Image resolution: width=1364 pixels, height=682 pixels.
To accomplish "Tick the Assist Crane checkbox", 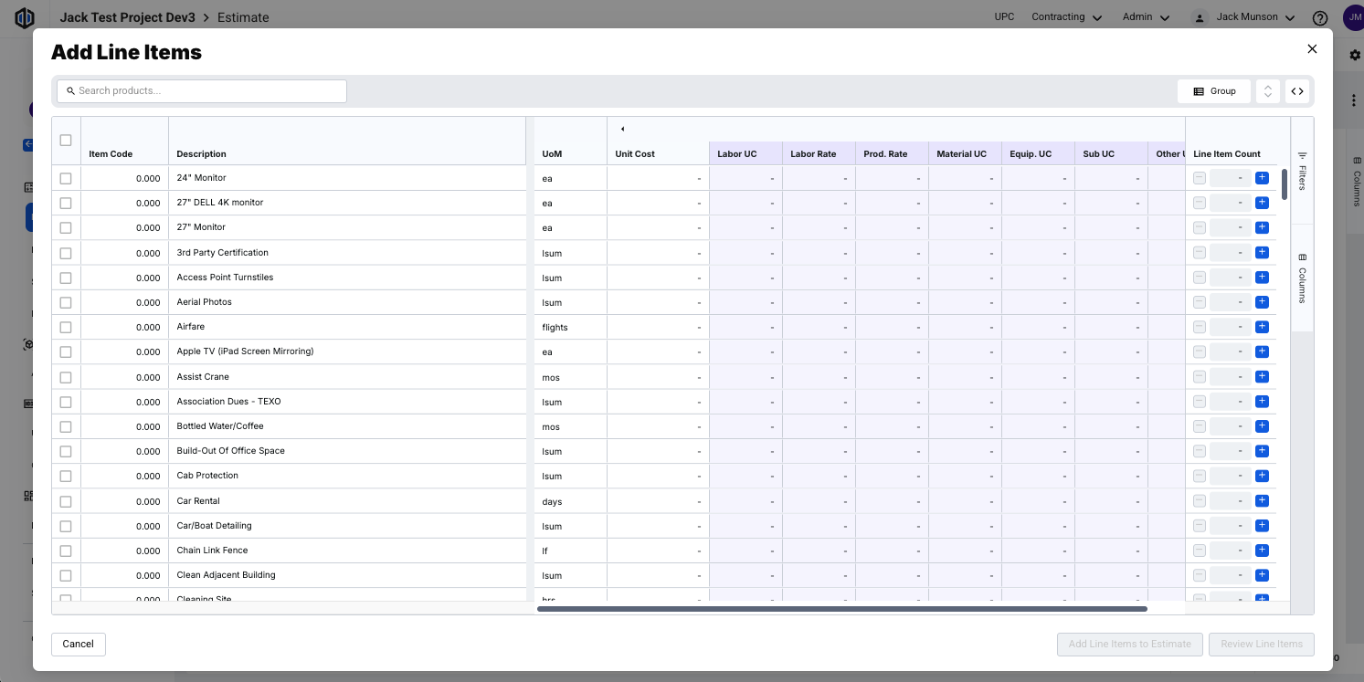I will point(66,377).
